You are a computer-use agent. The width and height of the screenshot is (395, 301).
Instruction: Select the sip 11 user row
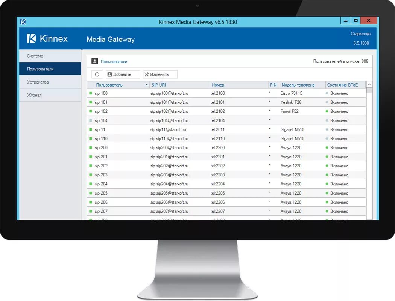click(x=226, y=129)
